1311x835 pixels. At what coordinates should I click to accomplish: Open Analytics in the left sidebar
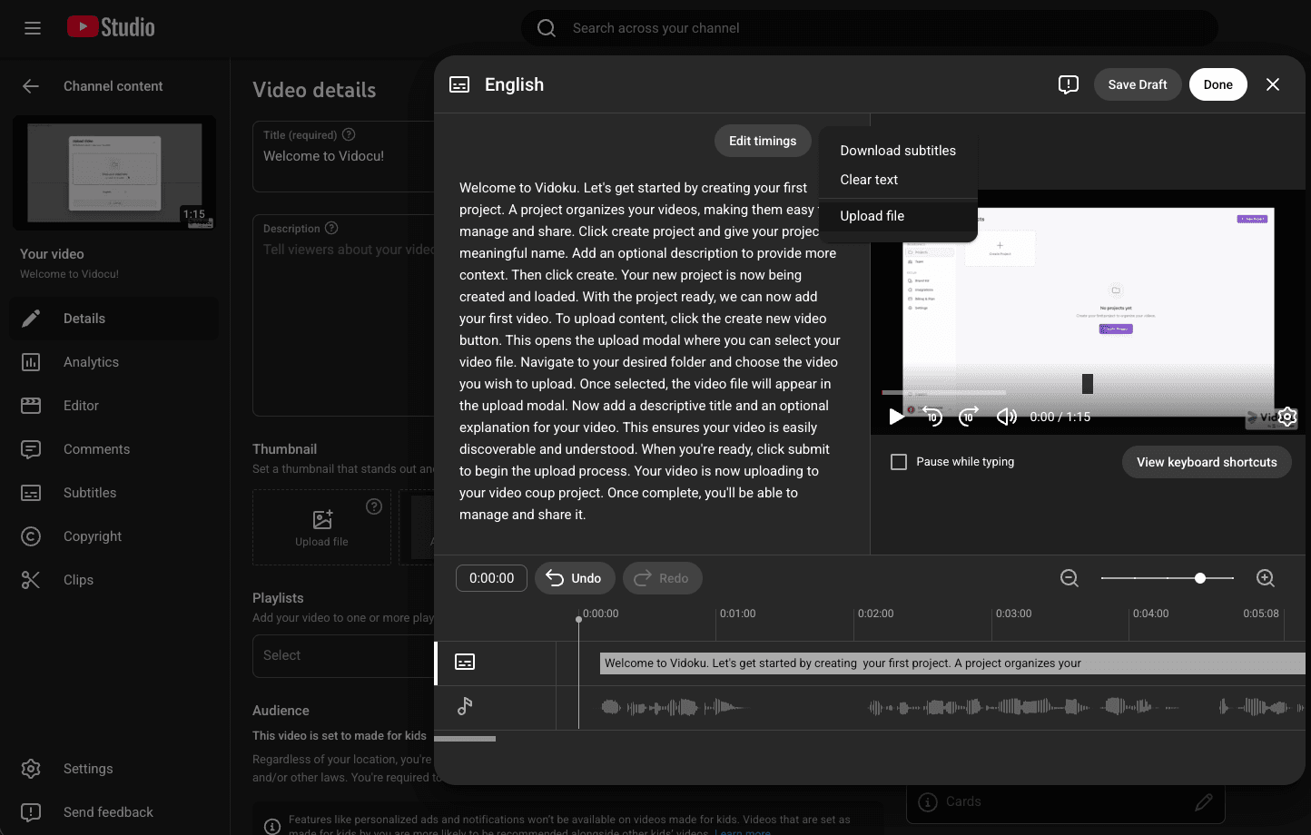click(91, 362)
